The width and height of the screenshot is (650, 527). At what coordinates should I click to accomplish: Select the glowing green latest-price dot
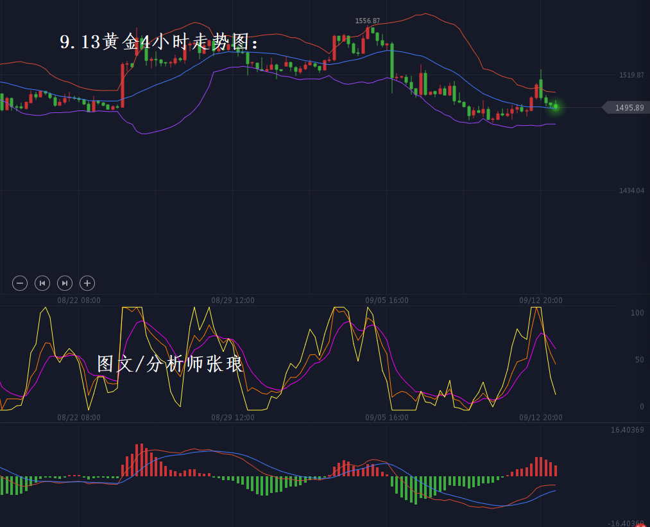[555, 107]
